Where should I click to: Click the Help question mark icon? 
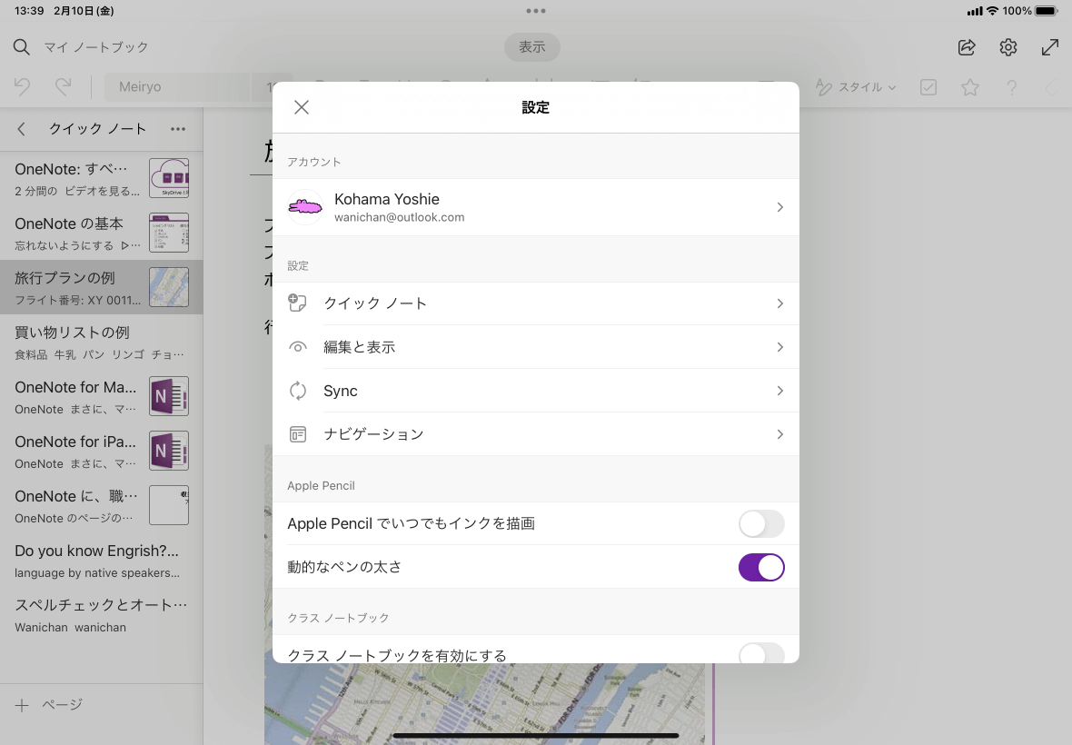[x=1011, y=86]
